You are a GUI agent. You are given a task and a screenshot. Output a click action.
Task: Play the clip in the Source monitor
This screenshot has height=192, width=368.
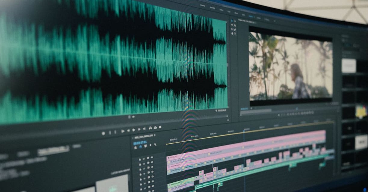tap(134, 130)
